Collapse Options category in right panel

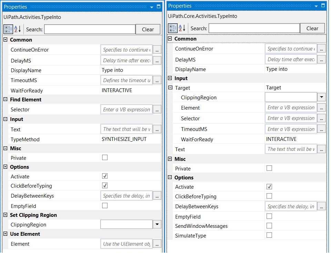pos(170,177)
